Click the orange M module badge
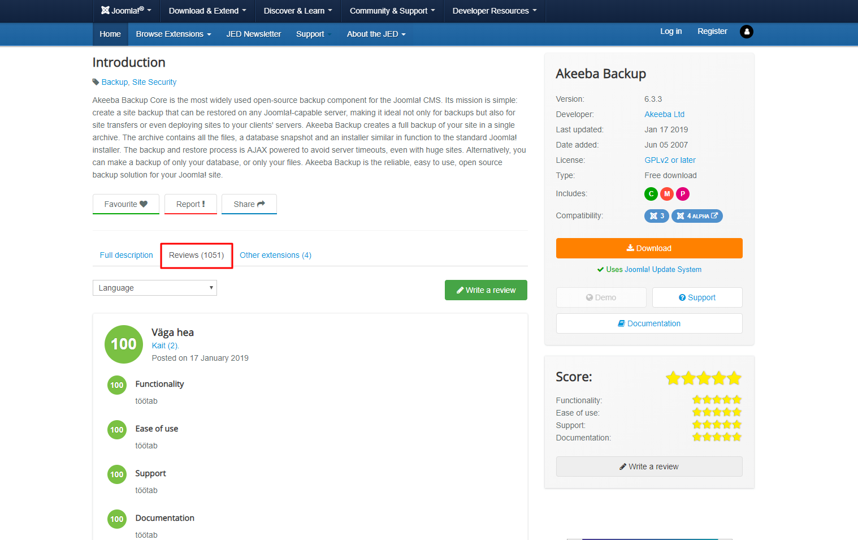 [x=667, y=194]
